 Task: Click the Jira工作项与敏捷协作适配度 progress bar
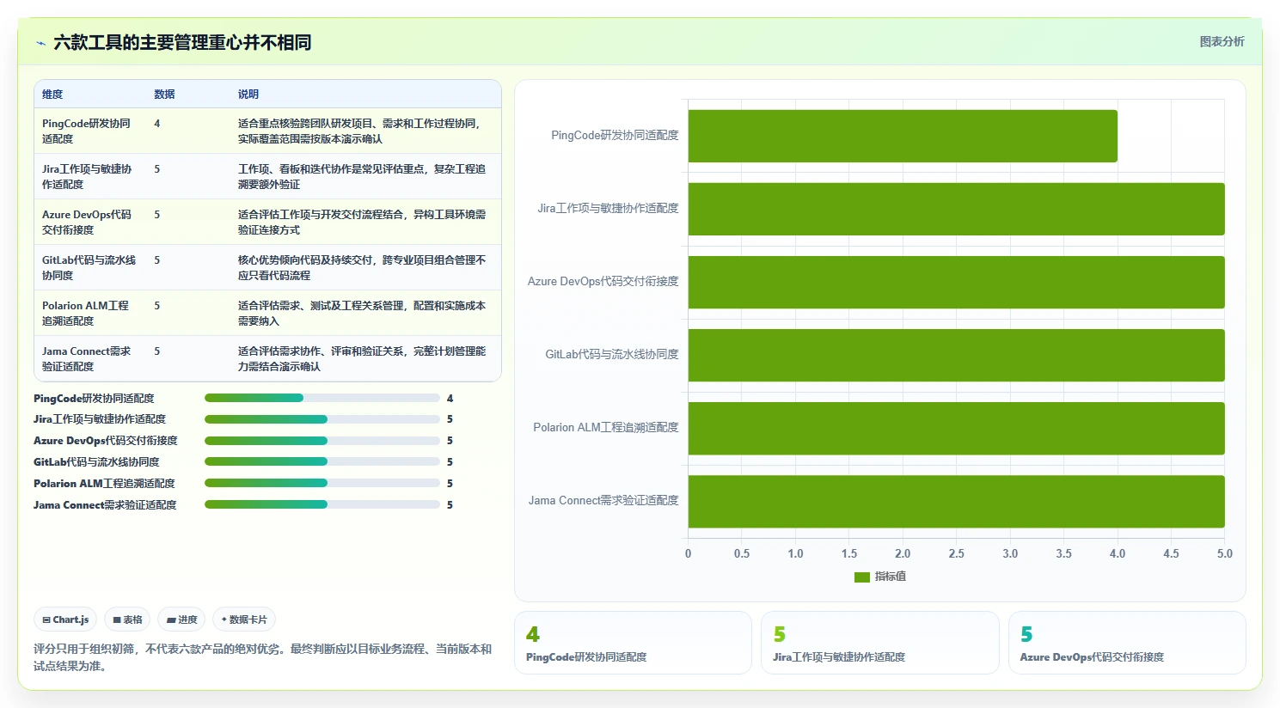322,419
